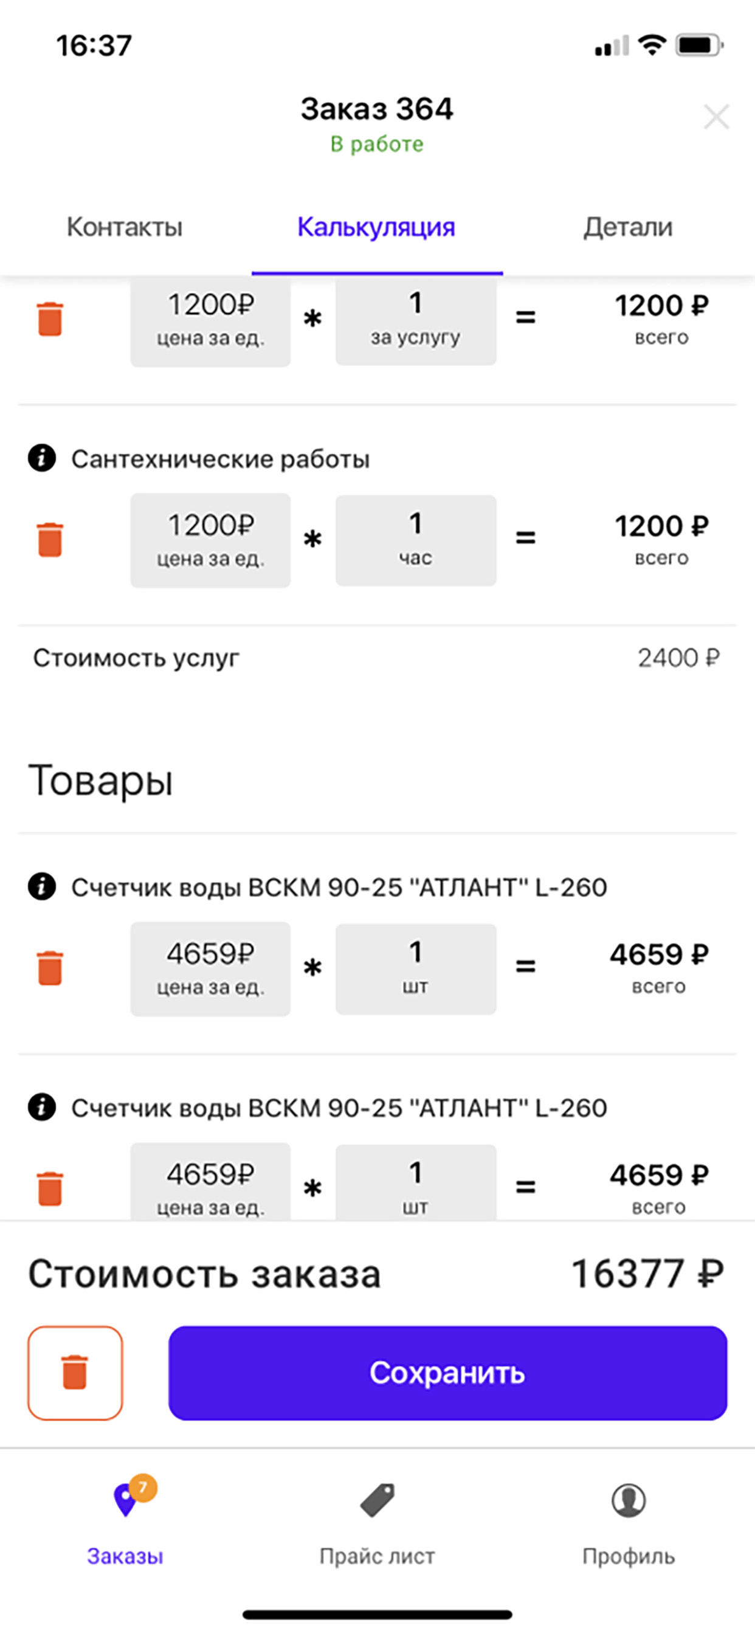Delete the topmost 'за услугу' service row

tap(50, 319)
